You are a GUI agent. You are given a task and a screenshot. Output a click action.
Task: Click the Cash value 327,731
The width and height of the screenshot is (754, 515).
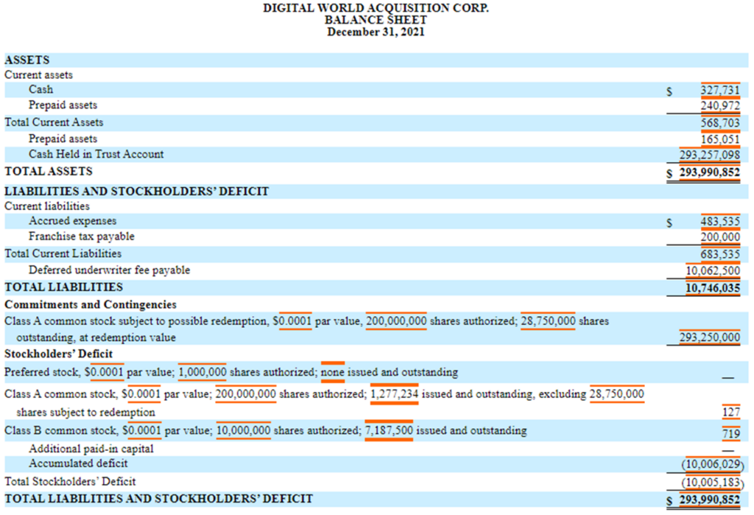click(x=720, y=90)
